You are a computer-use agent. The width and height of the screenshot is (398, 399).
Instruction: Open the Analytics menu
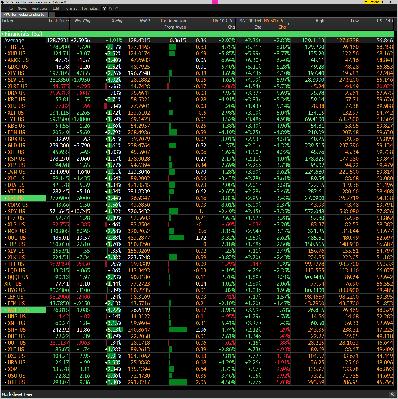[40, 8]
